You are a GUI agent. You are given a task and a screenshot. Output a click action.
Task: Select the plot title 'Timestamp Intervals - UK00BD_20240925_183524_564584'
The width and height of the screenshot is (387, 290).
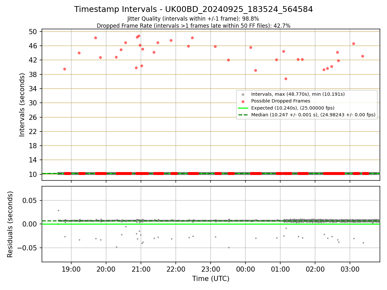click(193, 9)
